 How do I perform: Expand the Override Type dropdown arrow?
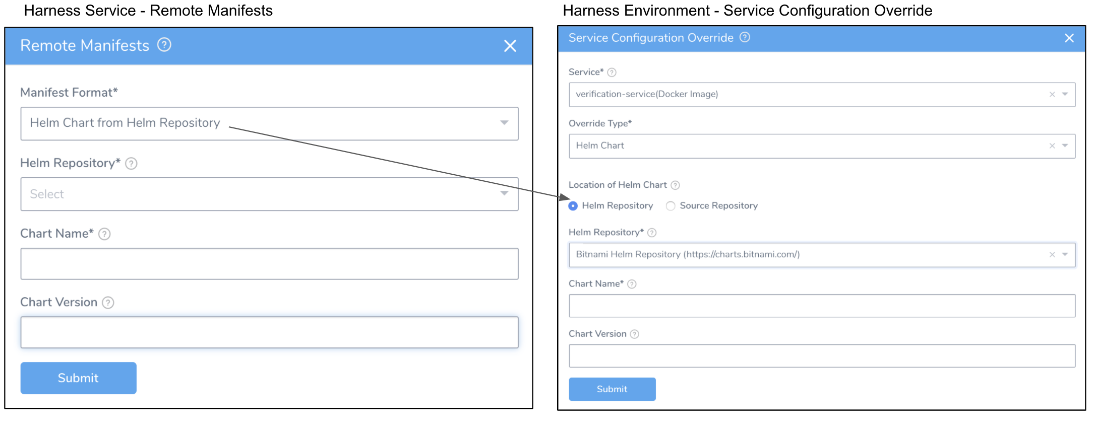[1065, 146]
